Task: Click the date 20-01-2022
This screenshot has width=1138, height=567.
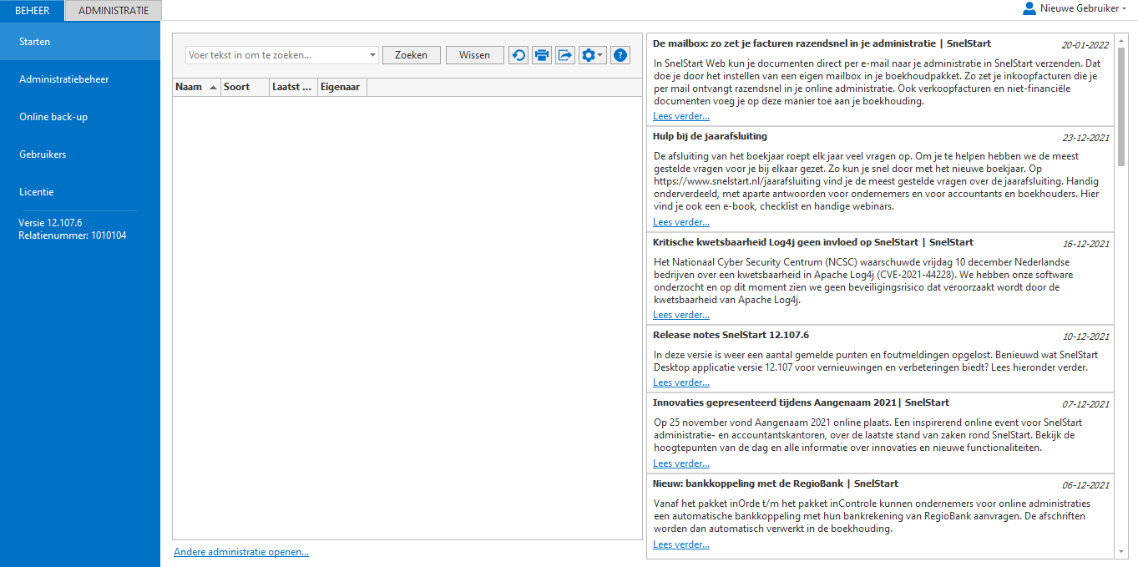Action: click(x=1085, y=45)
